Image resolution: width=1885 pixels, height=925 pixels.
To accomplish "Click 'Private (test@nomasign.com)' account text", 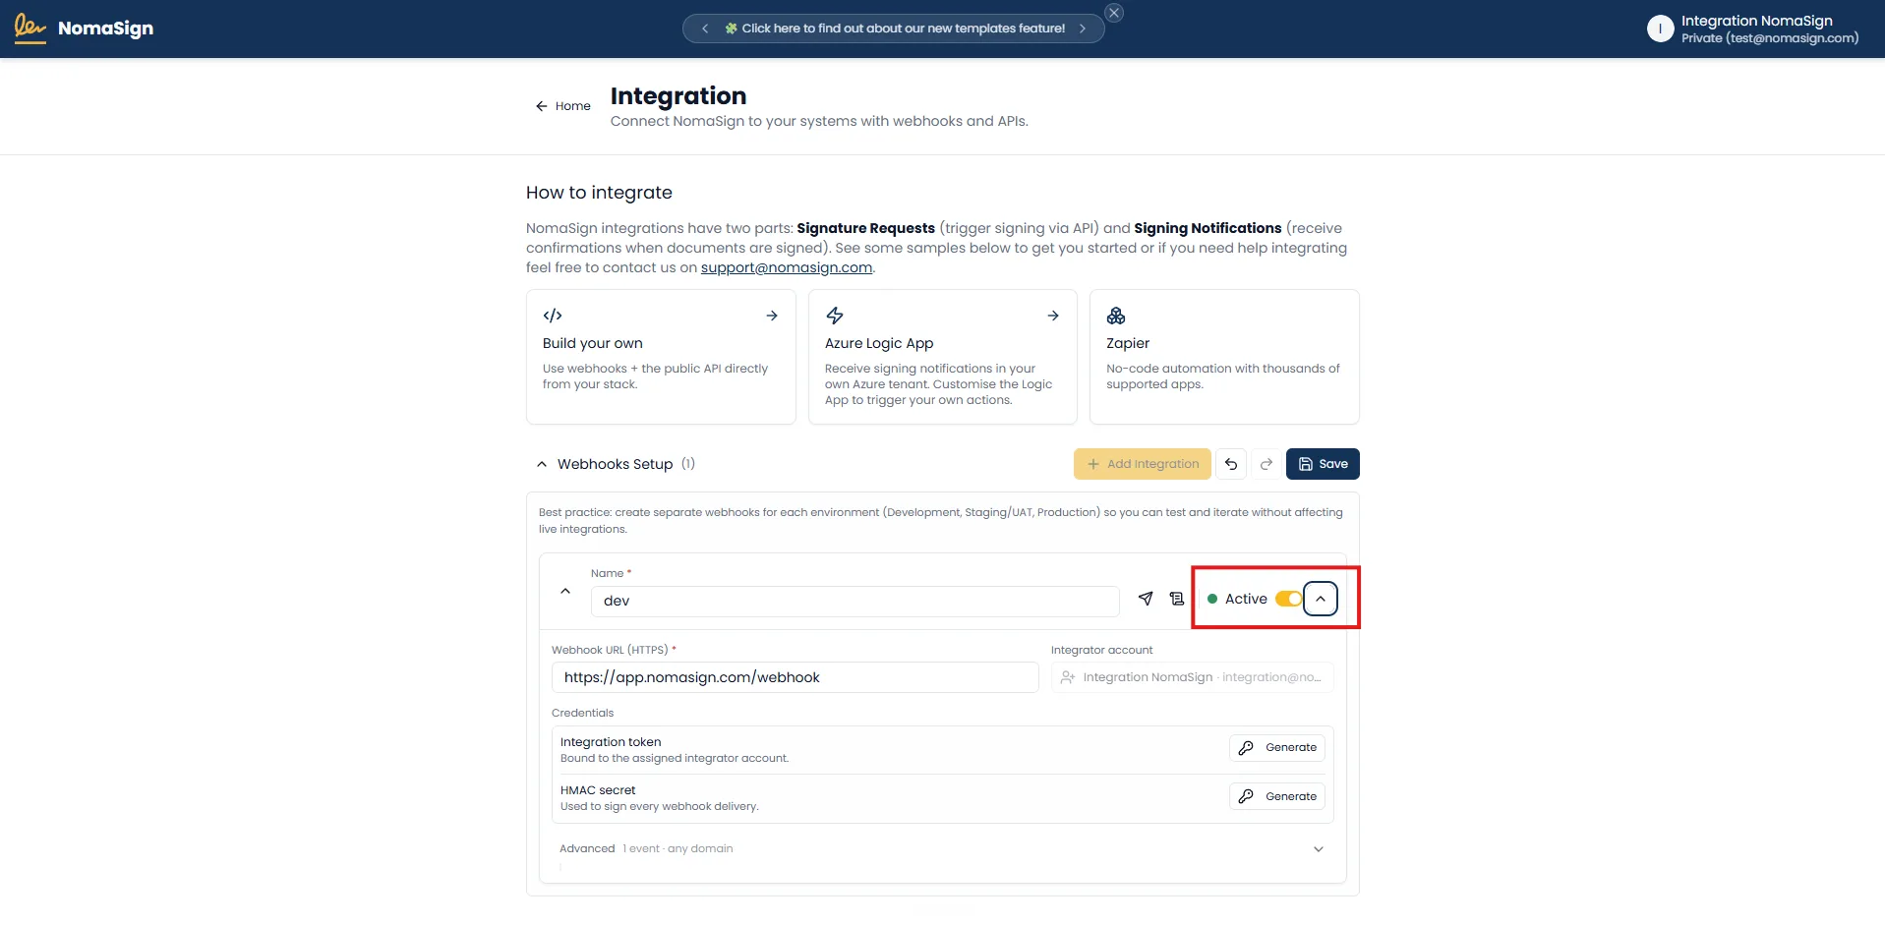I will coord(1770,38).
